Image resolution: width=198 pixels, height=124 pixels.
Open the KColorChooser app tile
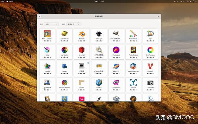click(x=65, y=85)
